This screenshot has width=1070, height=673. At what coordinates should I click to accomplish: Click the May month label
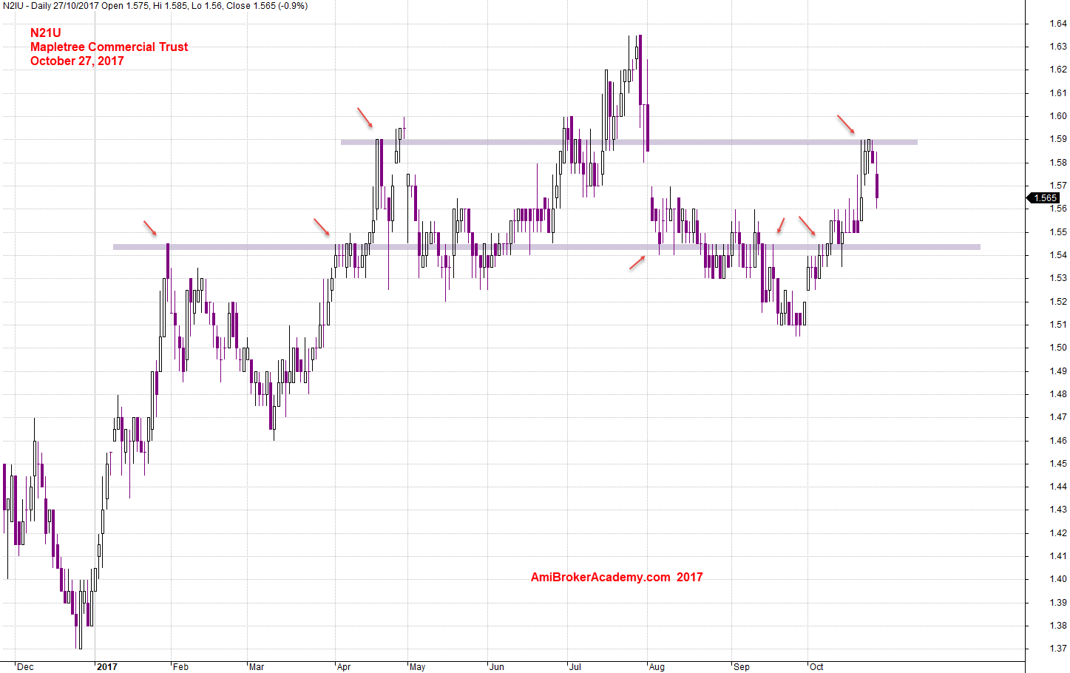pyautogui.click(x=418, y=667)
